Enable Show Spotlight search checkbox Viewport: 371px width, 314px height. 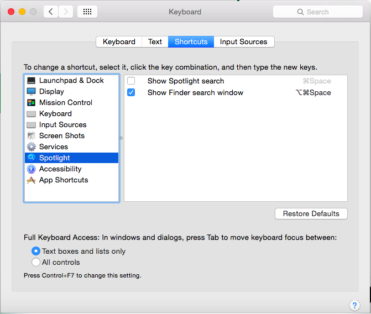pos(131,81)
